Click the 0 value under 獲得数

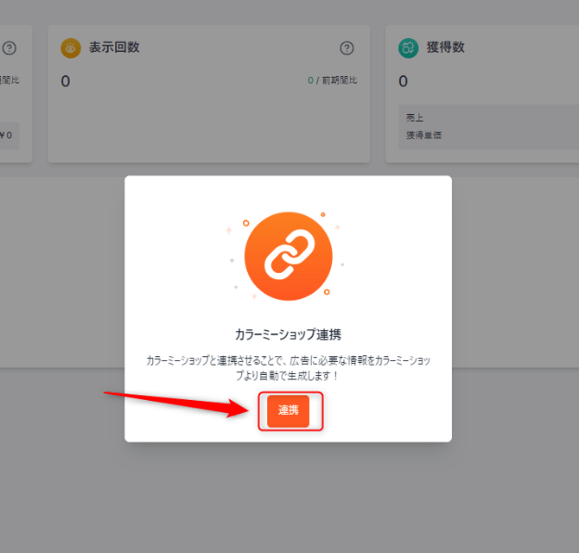click(x=403, y=81)
